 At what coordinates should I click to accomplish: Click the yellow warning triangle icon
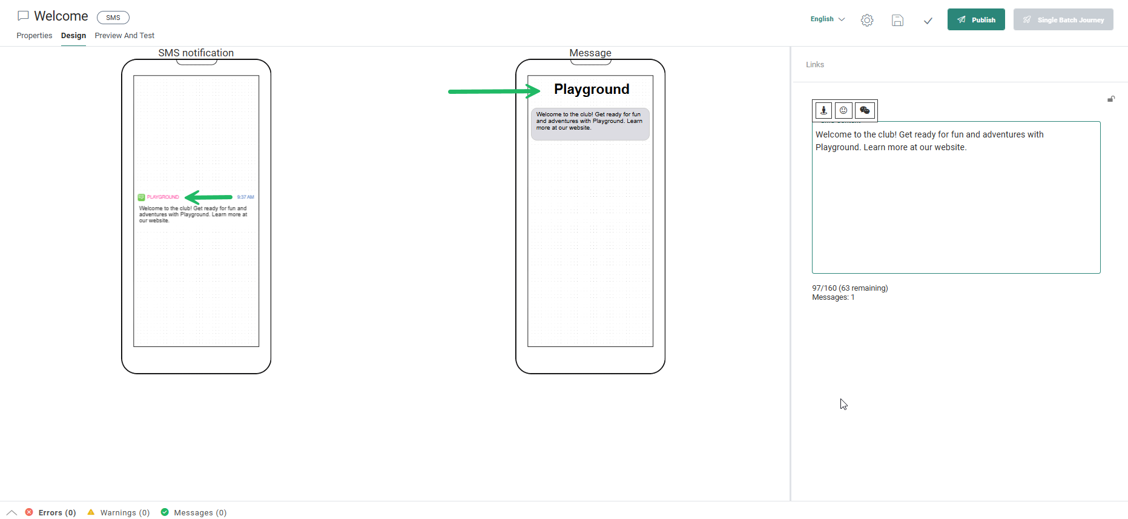point(91,512)
